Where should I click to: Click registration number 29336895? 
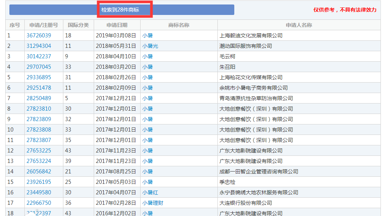pyautogui.click(x=39, y=77)
